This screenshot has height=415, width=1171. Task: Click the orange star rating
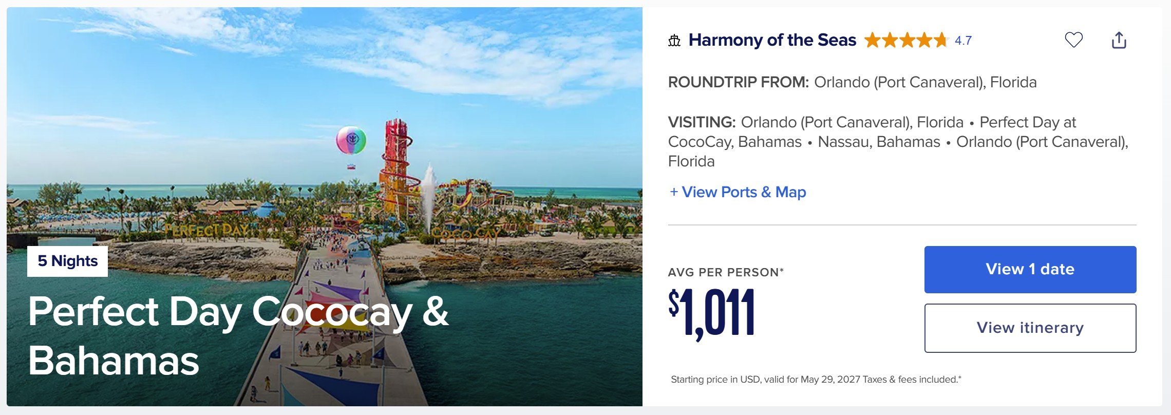[x=906, y=40]
